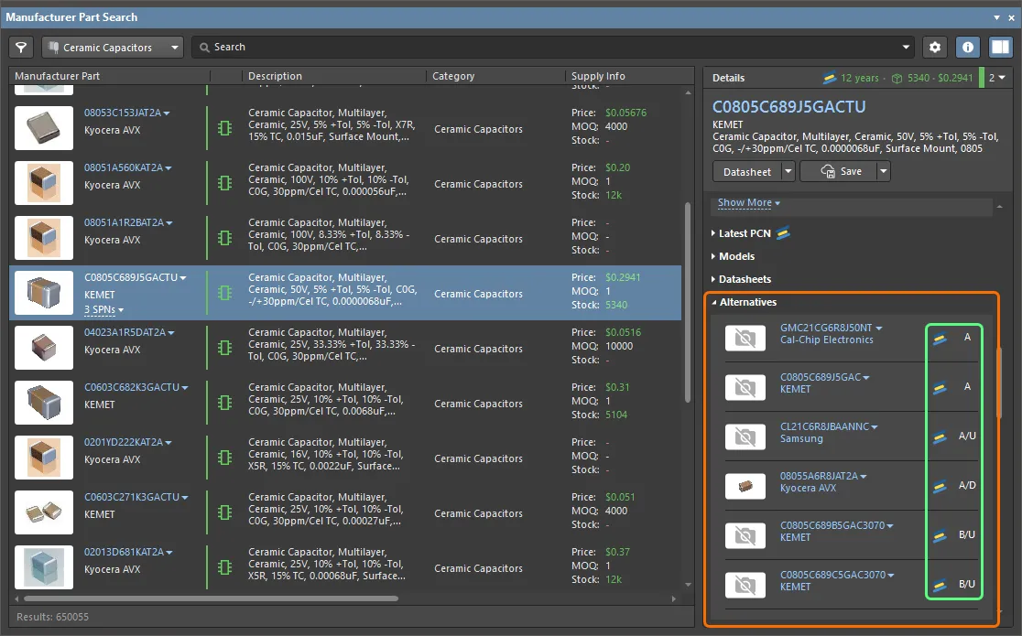Click rank icon beside CL21C6R8JBAANNC
The width and height of the screenshot is (1022, 636).
(940, 437)
